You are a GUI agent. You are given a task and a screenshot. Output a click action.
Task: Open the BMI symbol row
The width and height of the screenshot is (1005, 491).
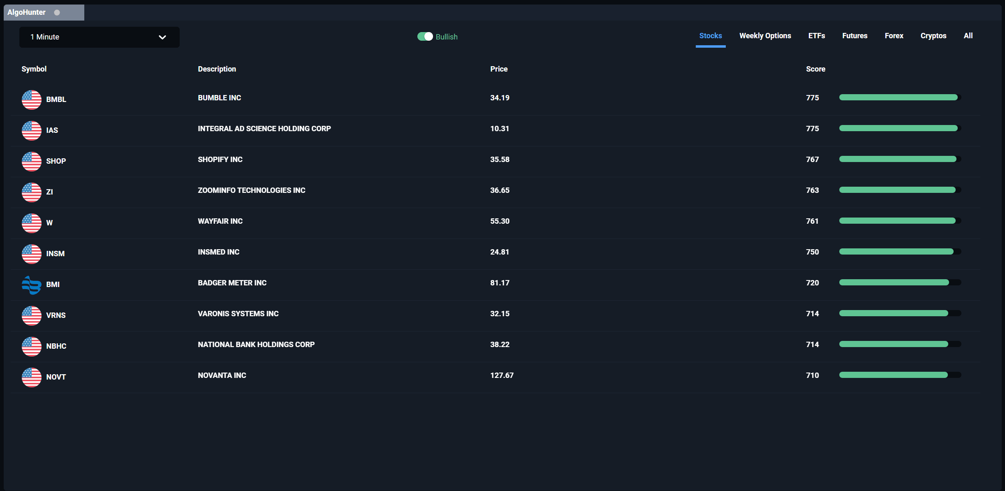[495, 285]
